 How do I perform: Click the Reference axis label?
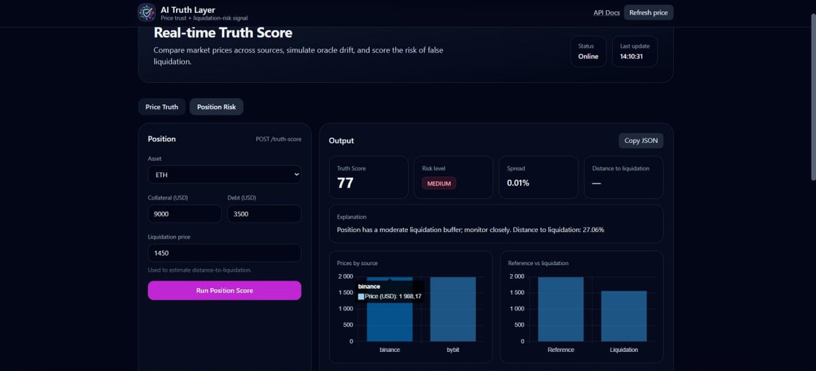point(561,350)
